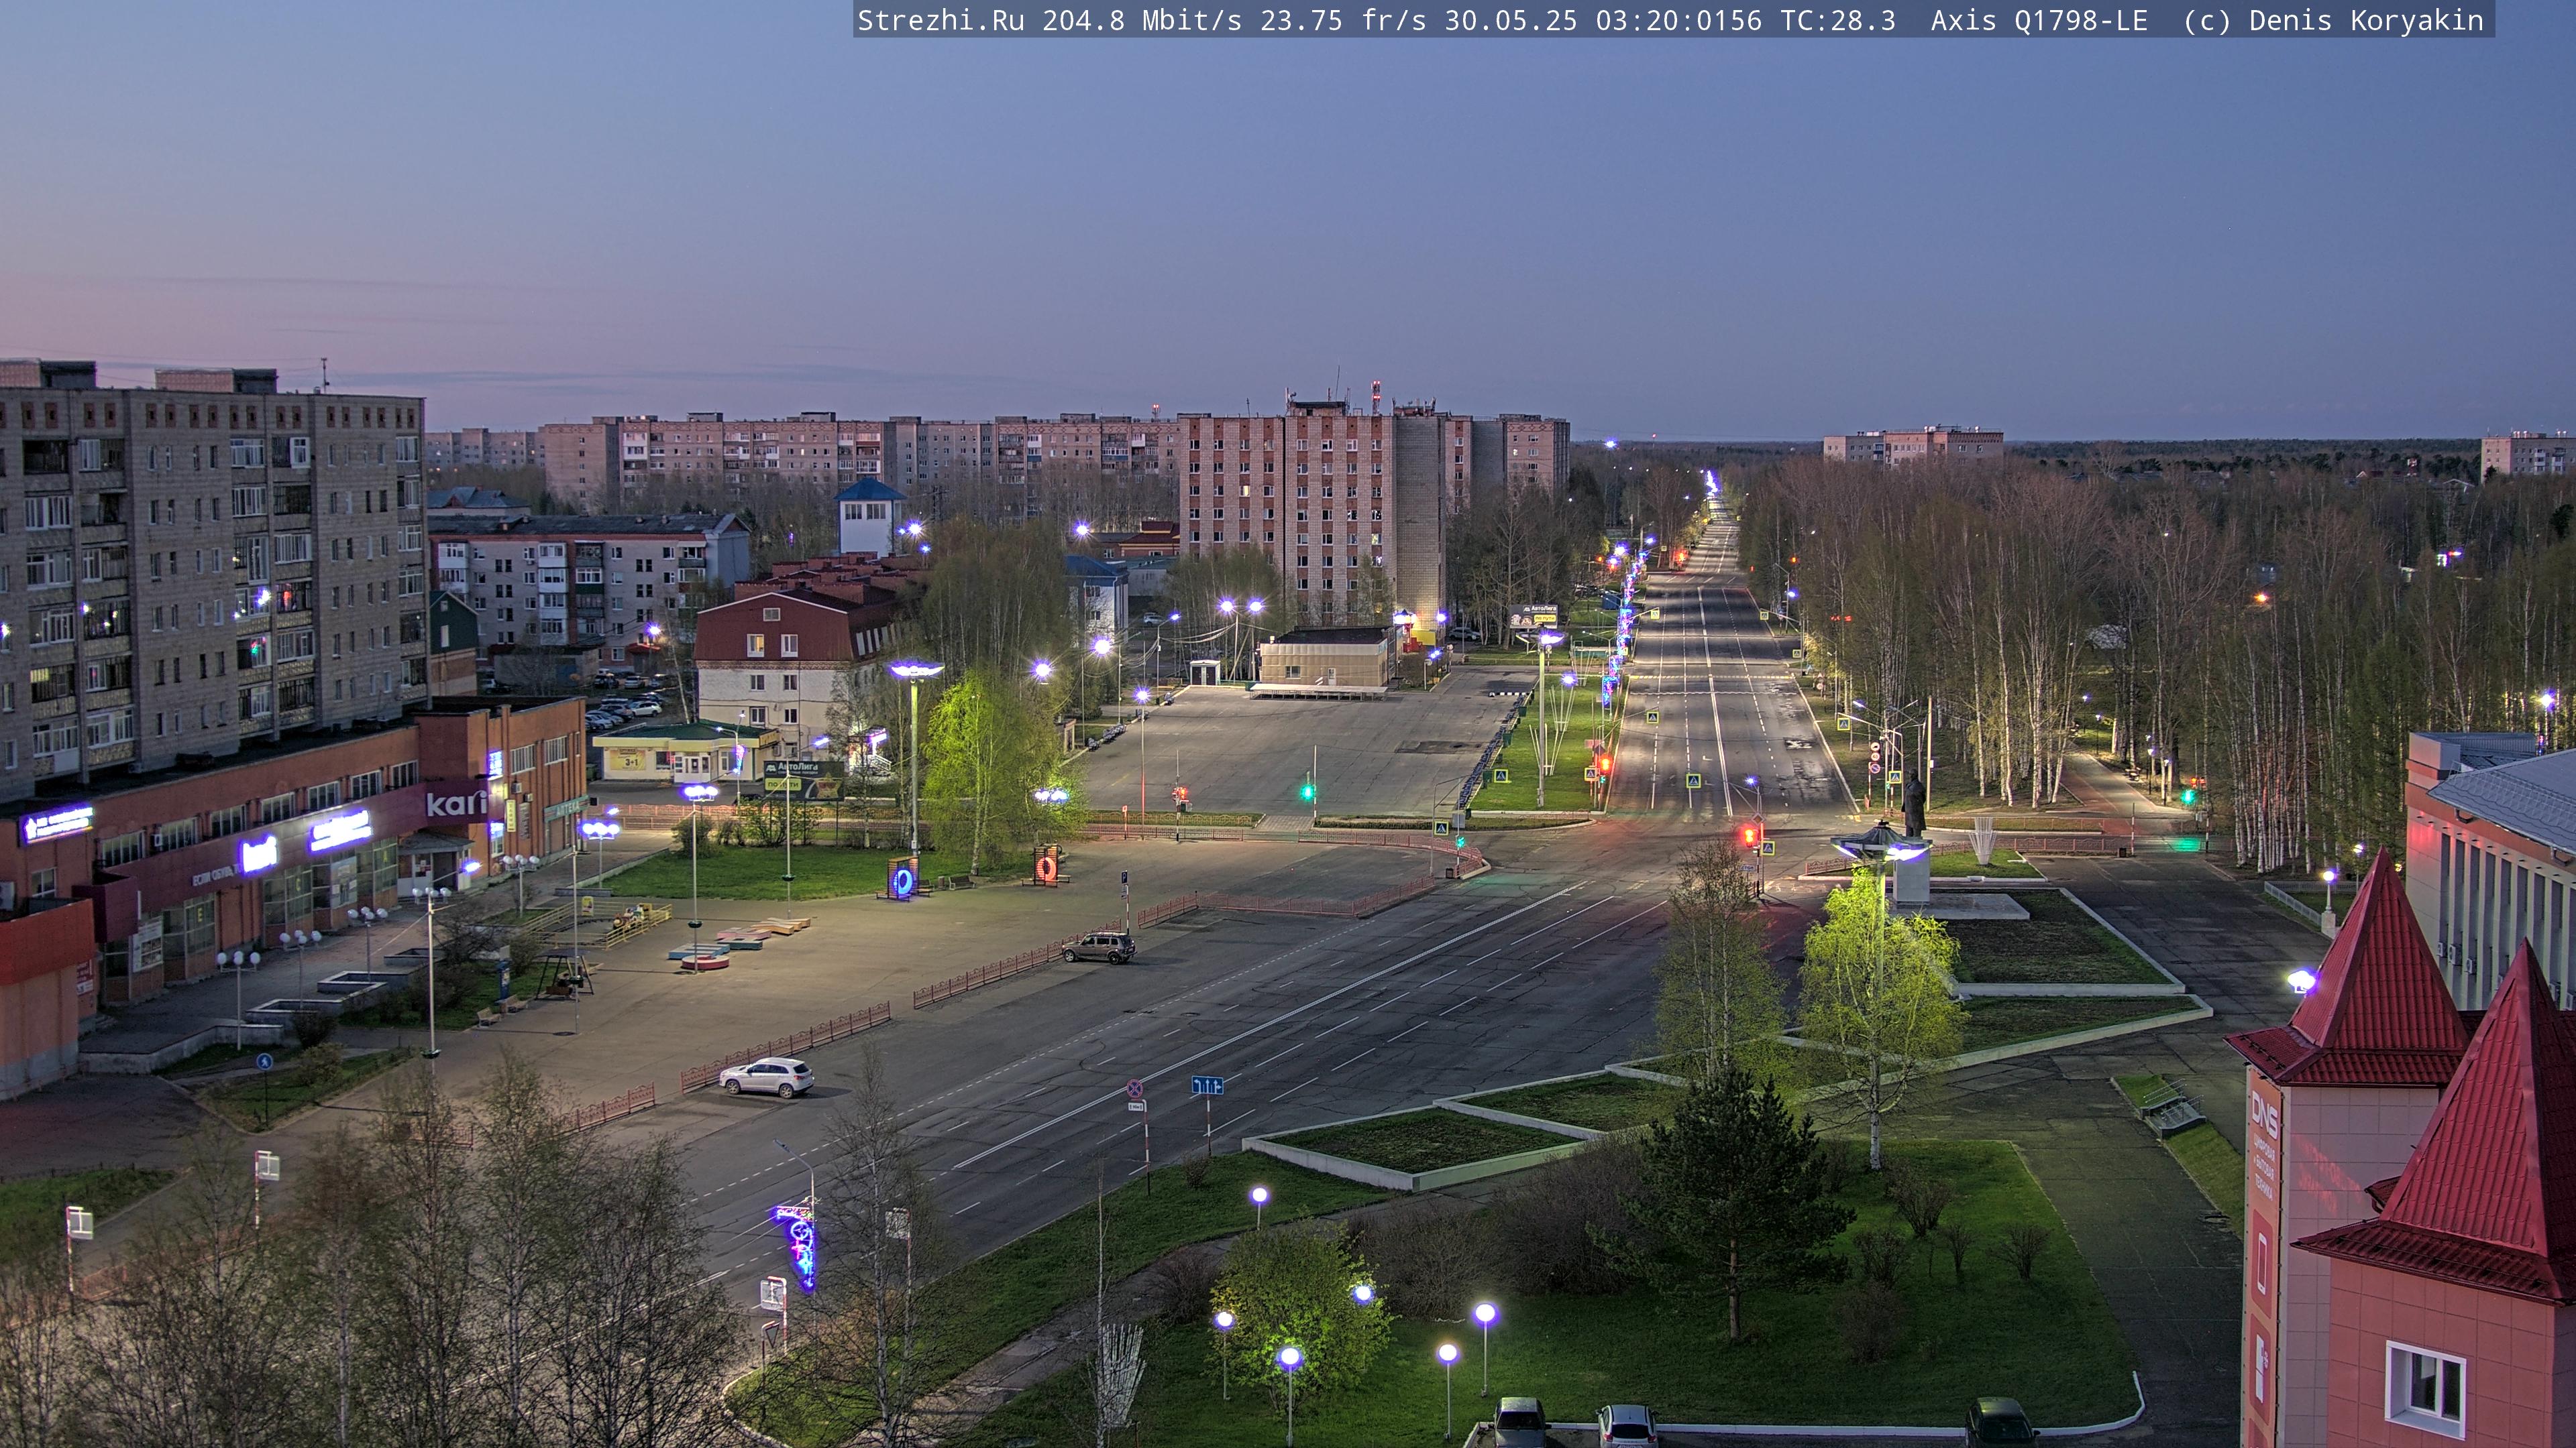Click the "30.05.25" date stamp
The width and height of the screenshot is (2576, 1448).
pos(1511,21)
